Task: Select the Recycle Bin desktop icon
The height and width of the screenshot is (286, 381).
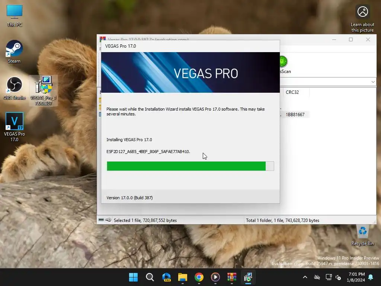Action: click(362, 235)
